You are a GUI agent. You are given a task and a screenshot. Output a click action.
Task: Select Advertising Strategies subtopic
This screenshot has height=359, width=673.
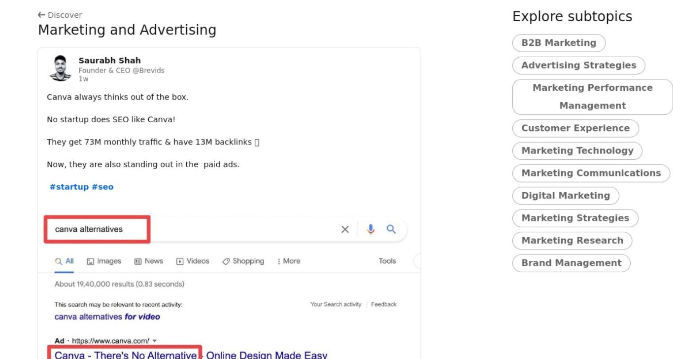579,65
